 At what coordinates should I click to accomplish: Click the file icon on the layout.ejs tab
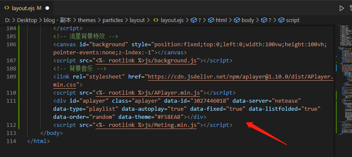click(7, 8)
